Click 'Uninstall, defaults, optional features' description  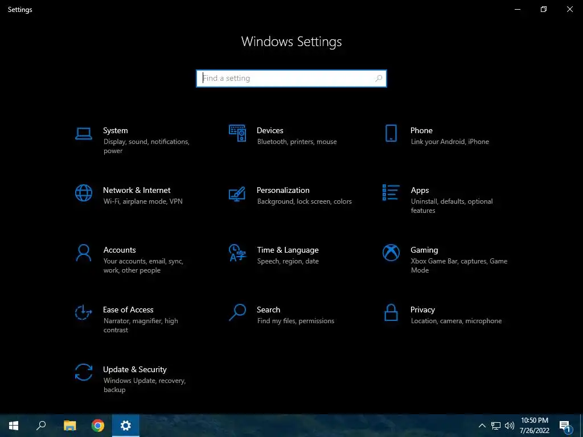pos(451,206)
